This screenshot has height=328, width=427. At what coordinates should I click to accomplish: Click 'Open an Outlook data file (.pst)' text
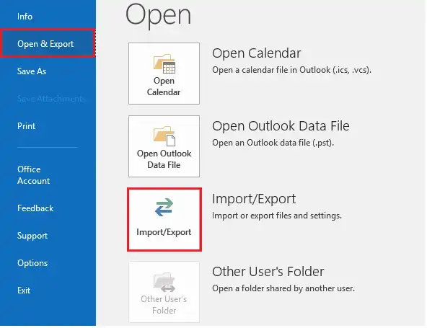tap(273, 143)
